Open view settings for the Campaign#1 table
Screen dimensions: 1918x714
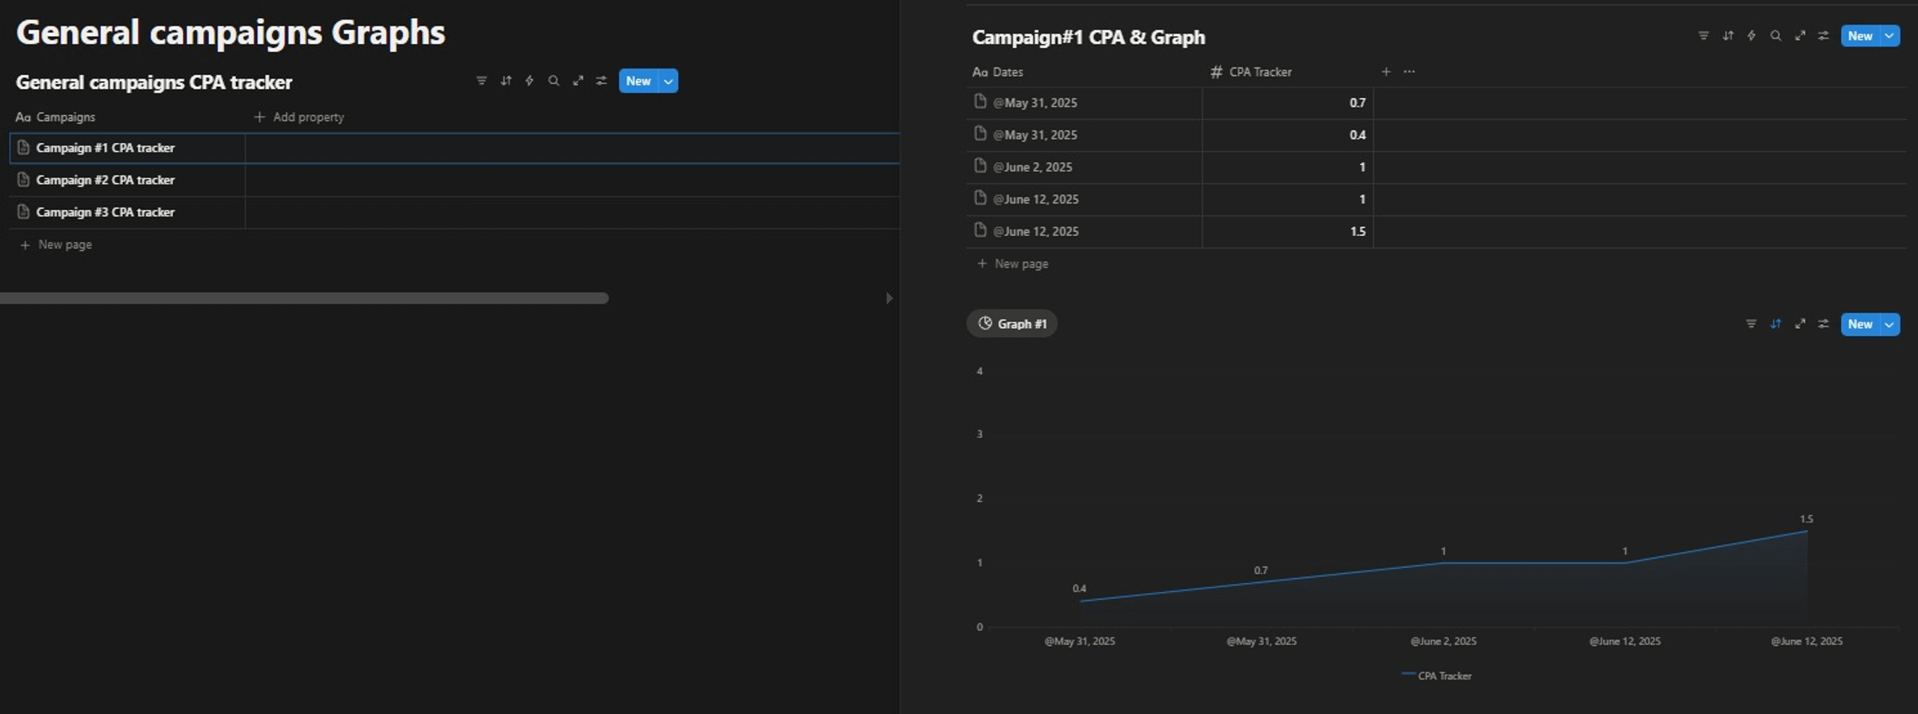(1824, 36)
